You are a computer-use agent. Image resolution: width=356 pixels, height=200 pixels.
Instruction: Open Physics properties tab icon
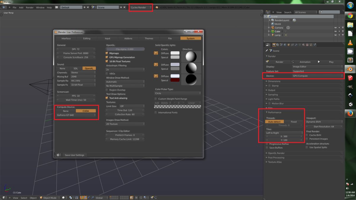click(314, 45)
